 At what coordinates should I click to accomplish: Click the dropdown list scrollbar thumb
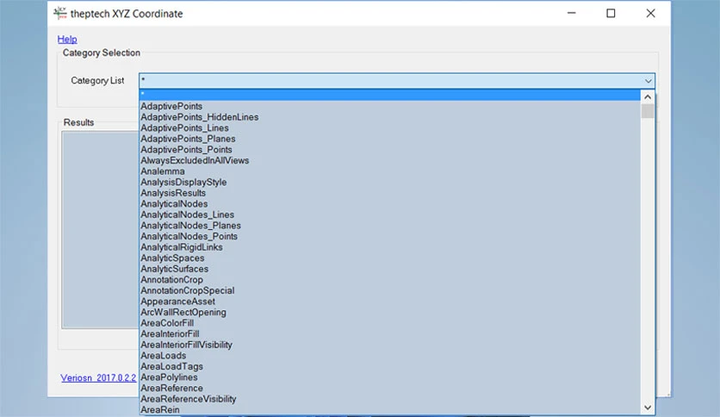coord(648,111)
